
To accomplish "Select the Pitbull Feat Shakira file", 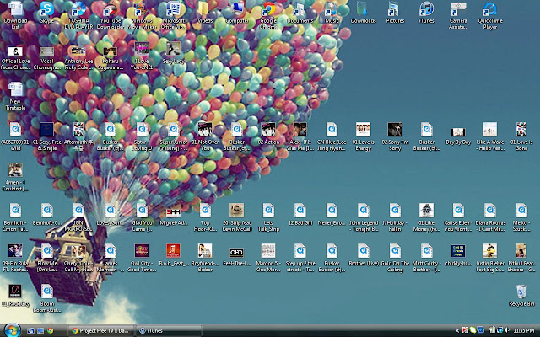I will pos(521,258).
